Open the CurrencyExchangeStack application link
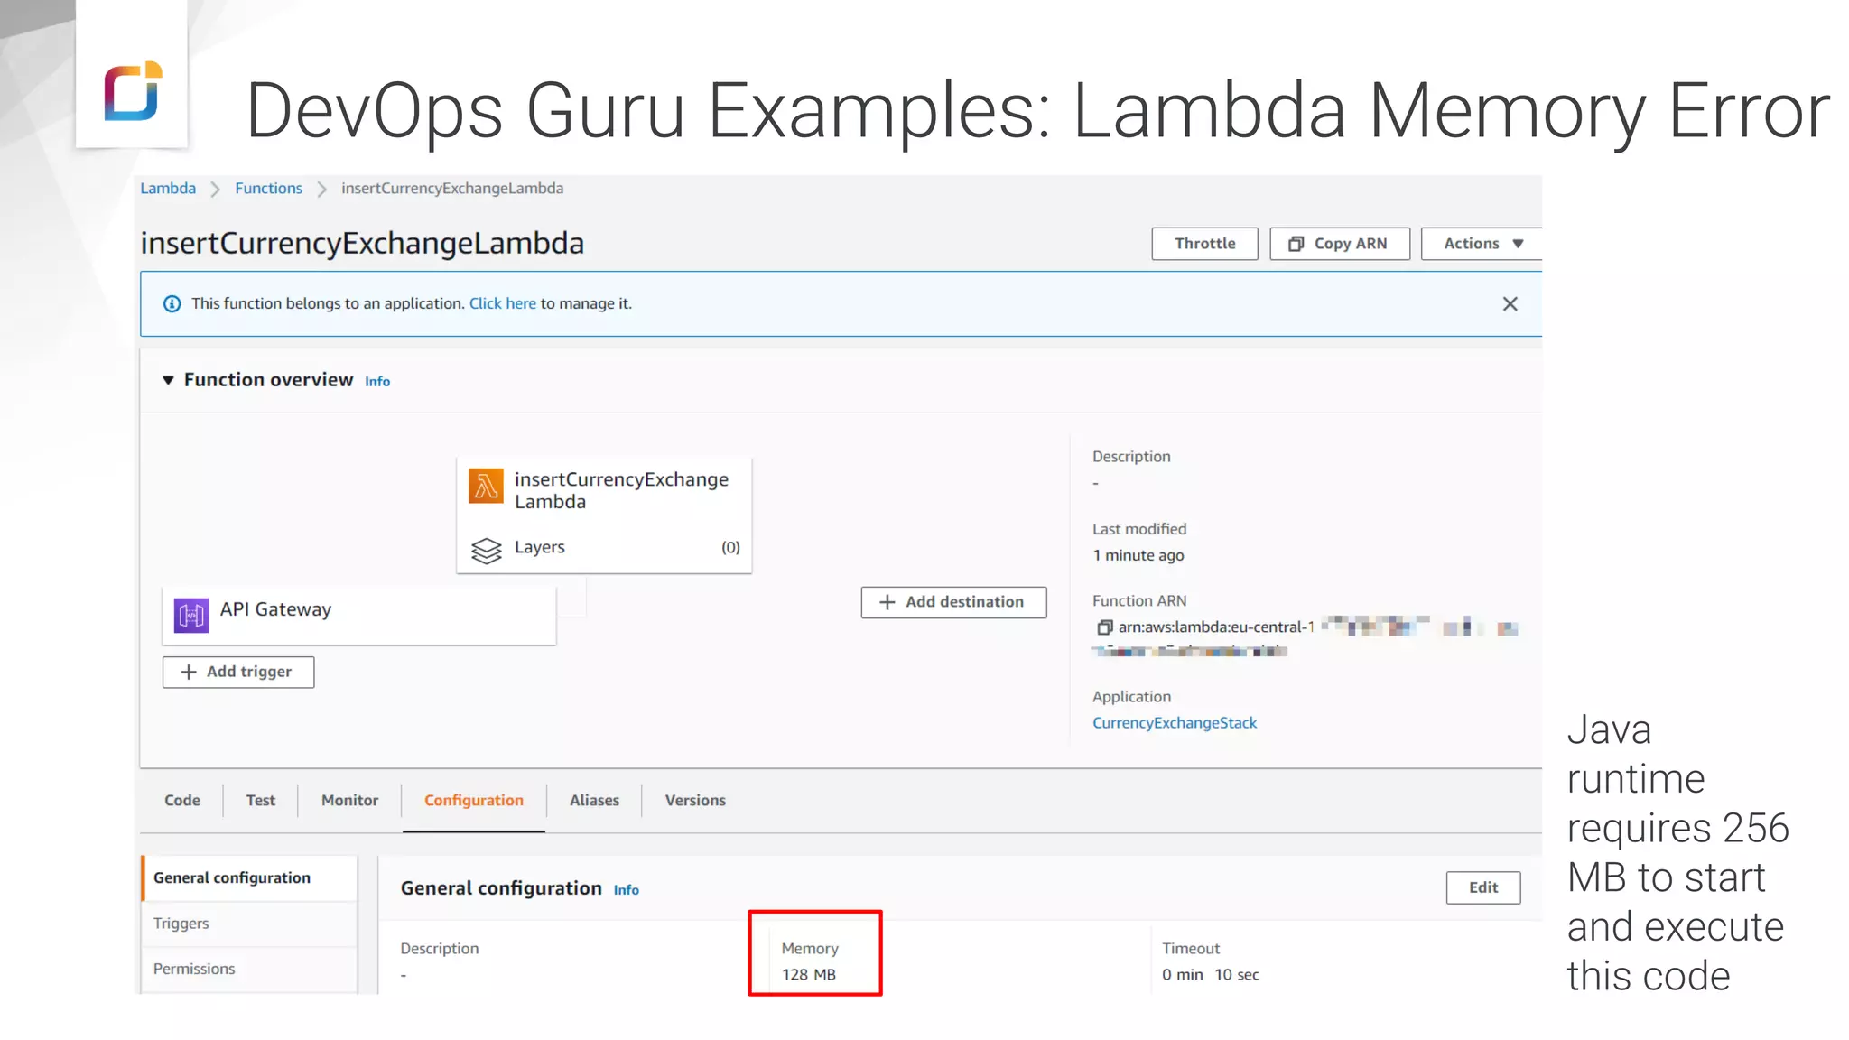1849x1040 pixels. click(1174, 723)
